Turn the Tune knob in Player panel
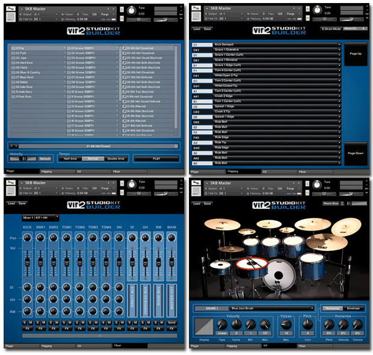Image resolution: width=373 pixels, height=355 pixels. (131, 11)
